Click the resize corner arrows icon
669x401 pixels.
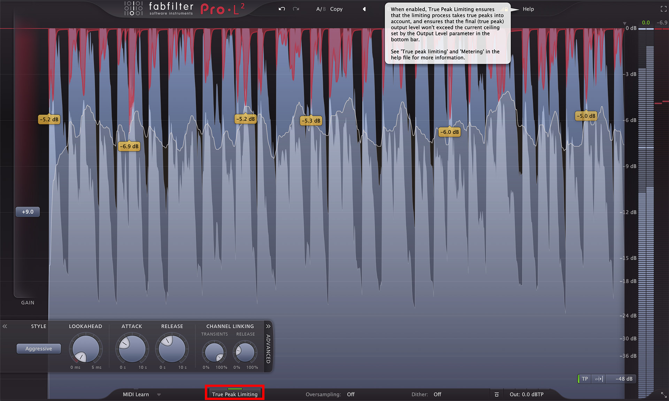[663, 395]
